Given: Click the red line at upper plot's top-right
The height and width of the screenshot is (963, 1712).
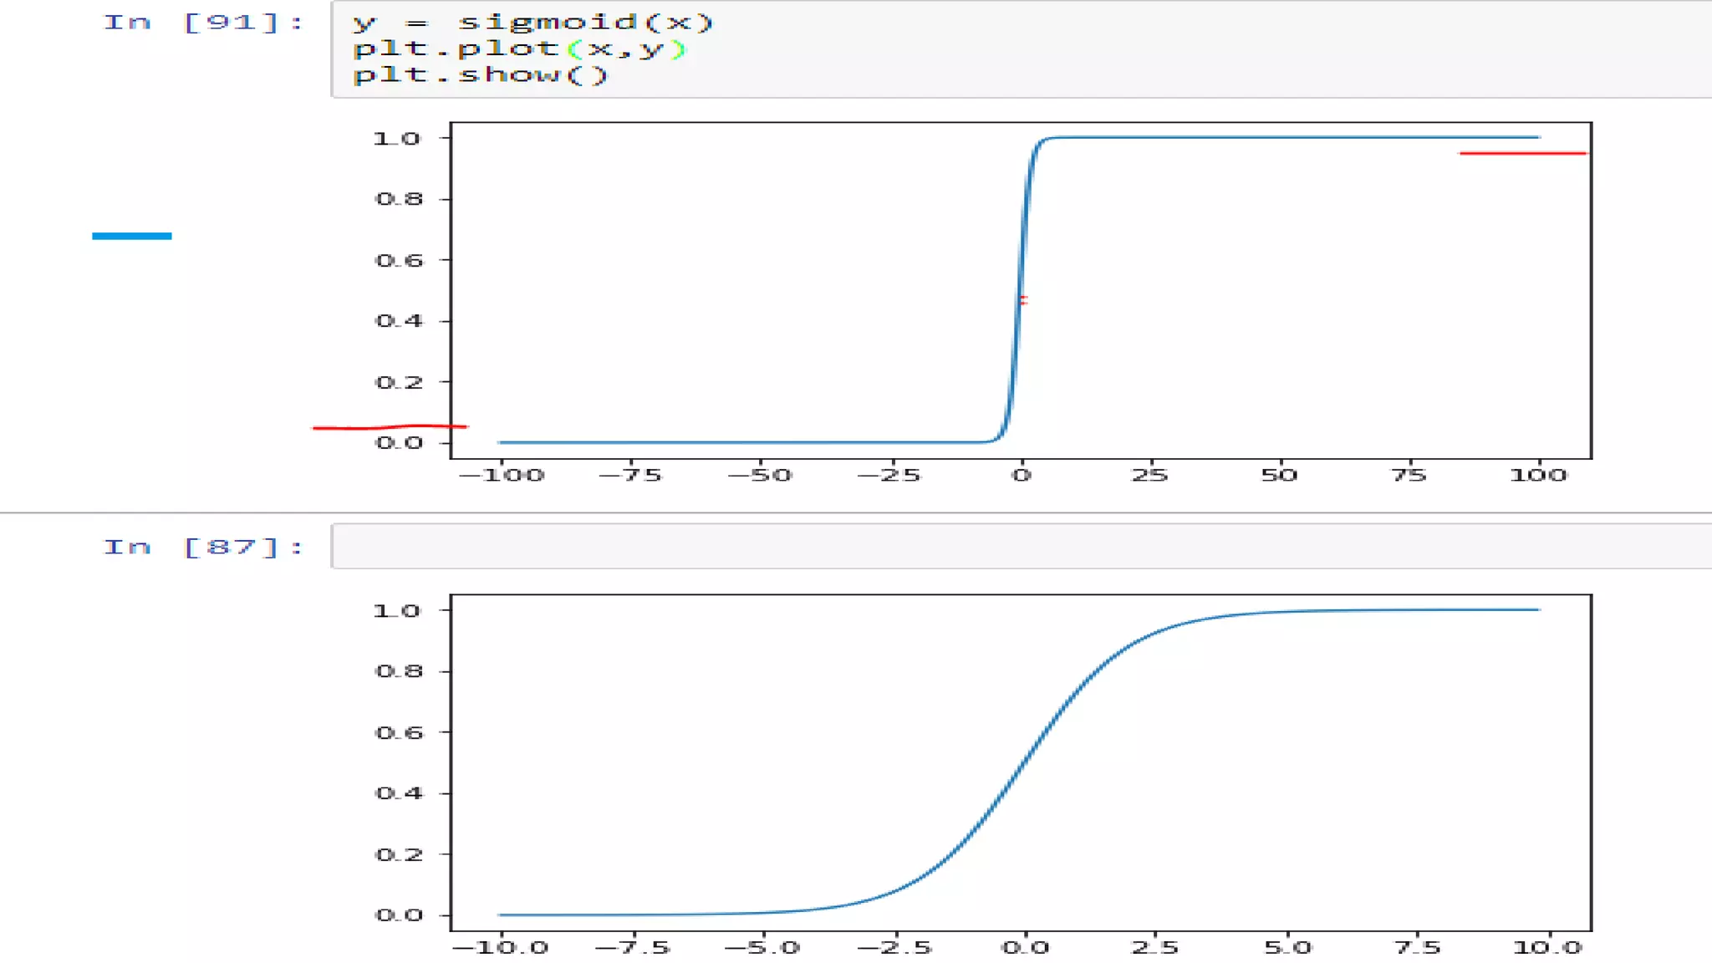Looking at the screenshot, I should click(1521, 154).
